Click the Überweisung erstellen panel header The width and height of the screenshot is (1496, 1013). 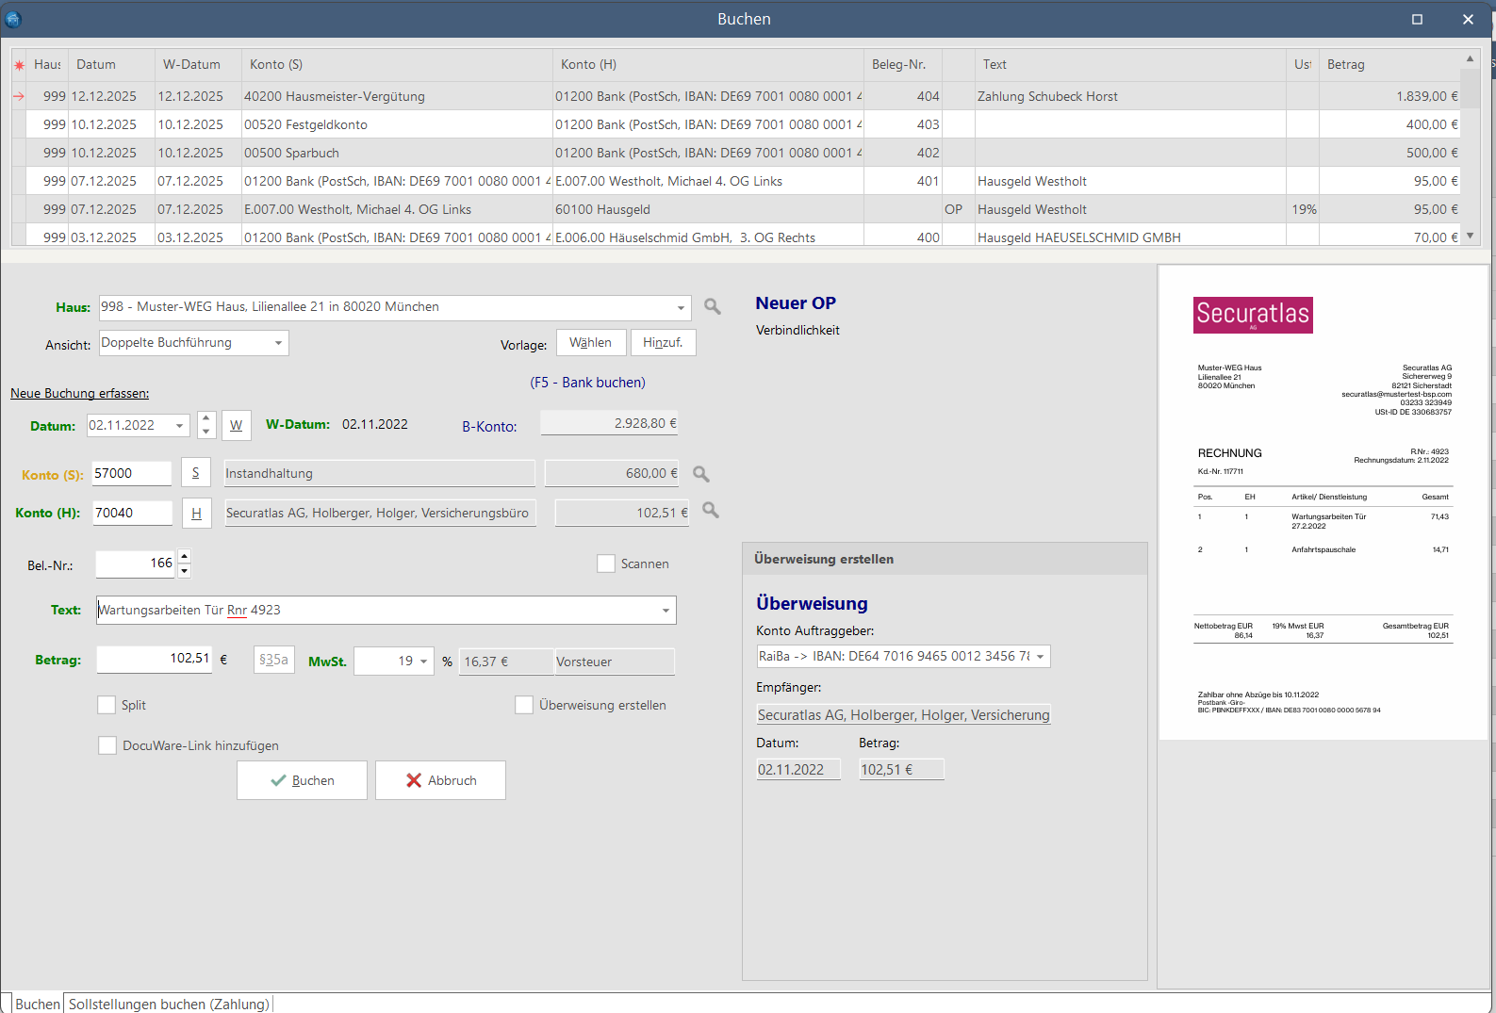[945, 559]
